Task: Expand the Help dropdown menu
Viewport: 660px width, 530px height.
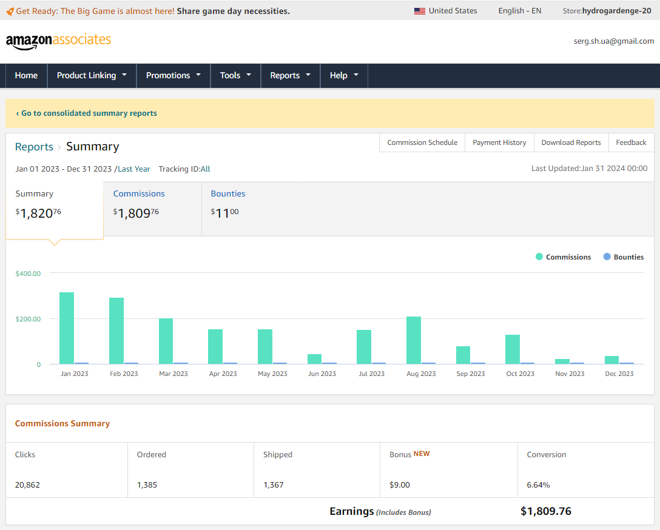Action: click(345, 76)
